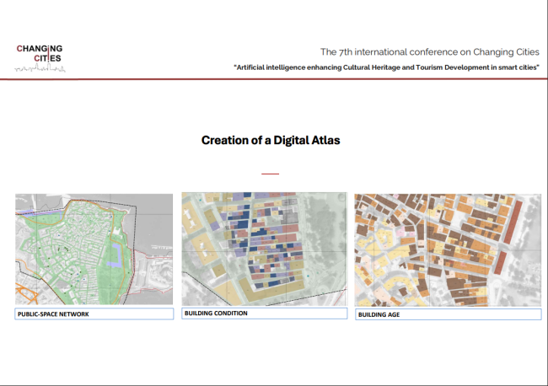
Task: Click the large tan block at the bottom of the condition map
Action: pyautogui.click(x=271, y=292)
